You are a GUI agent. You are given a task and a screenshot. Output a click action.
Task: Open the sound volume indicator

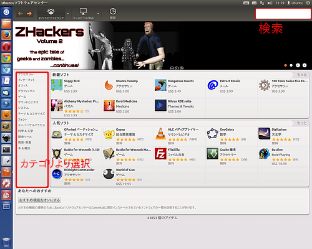270,3
